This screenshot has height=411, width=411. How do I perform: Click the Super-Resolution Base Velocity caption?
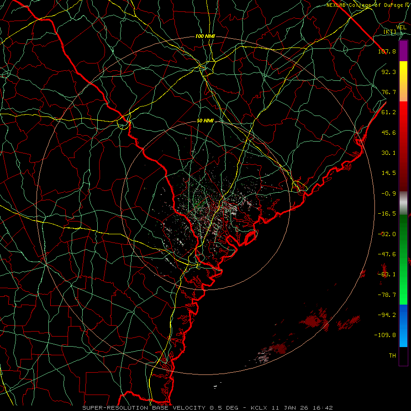point(207,408)
